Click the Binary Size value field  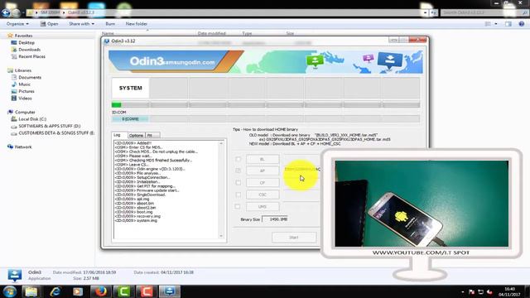(x=275, y=219)
